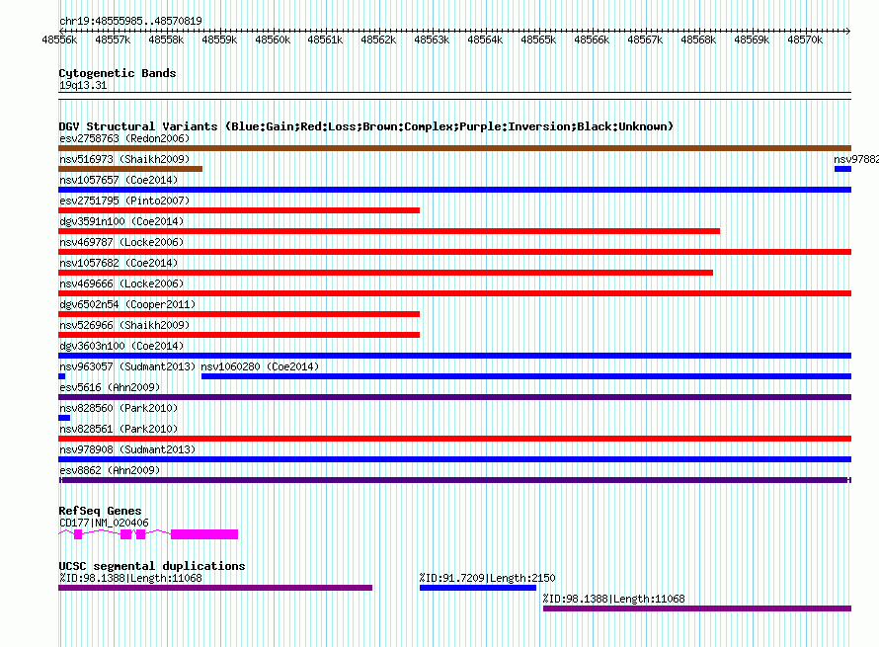Select the first small CD177 exon block

[x=78, y=534]
